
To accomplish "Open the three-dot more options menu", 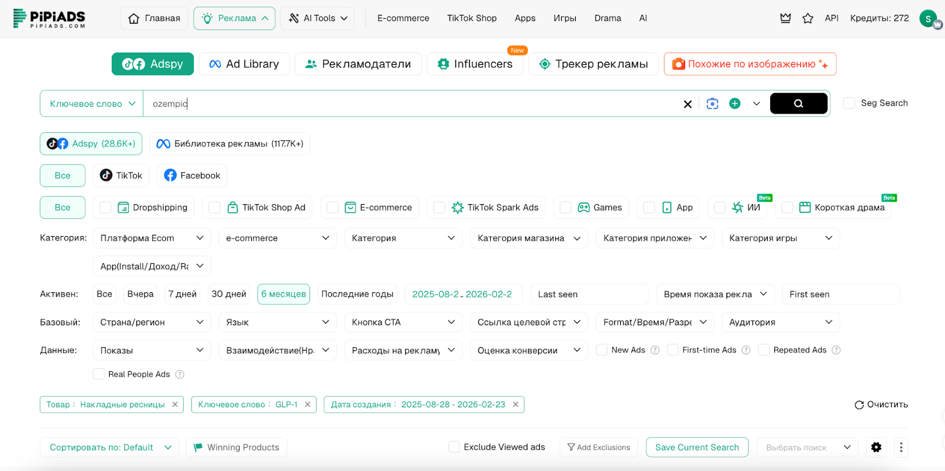I will tap(901, 447).
